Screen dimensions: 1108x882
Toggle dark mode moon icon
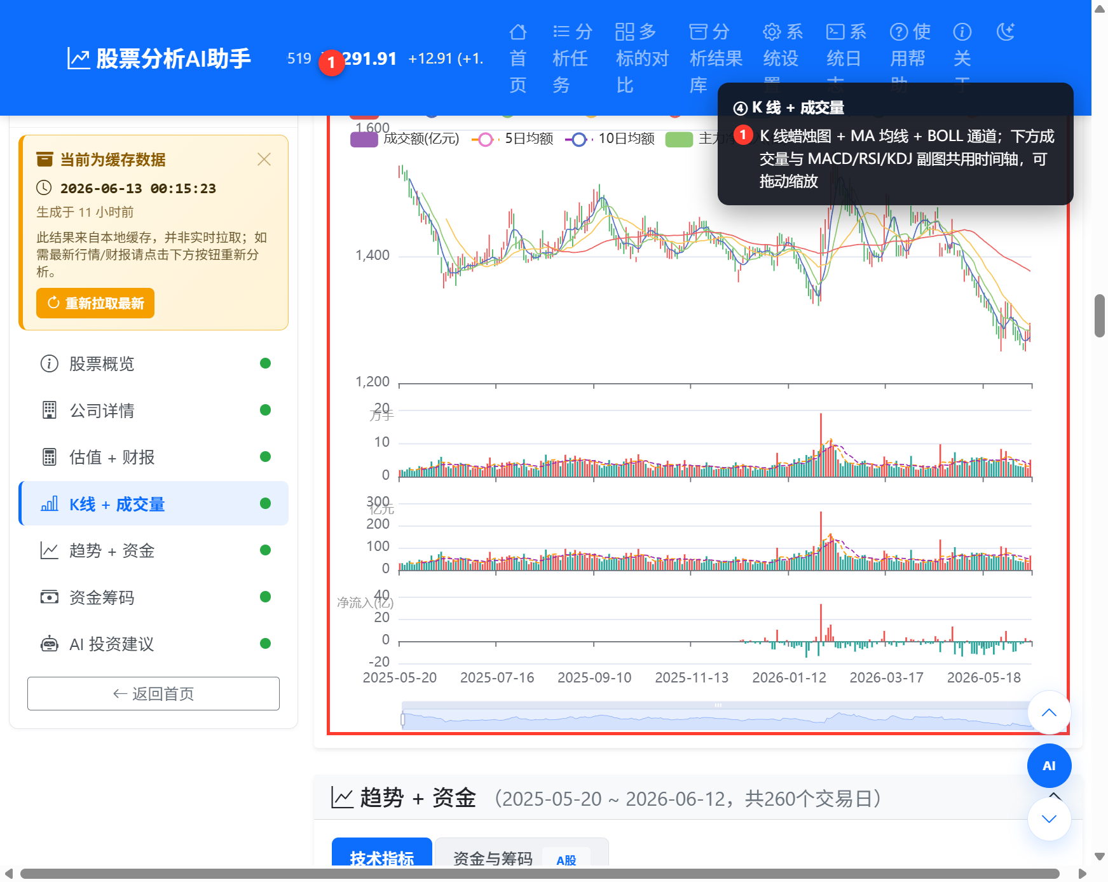[1005, 31]
